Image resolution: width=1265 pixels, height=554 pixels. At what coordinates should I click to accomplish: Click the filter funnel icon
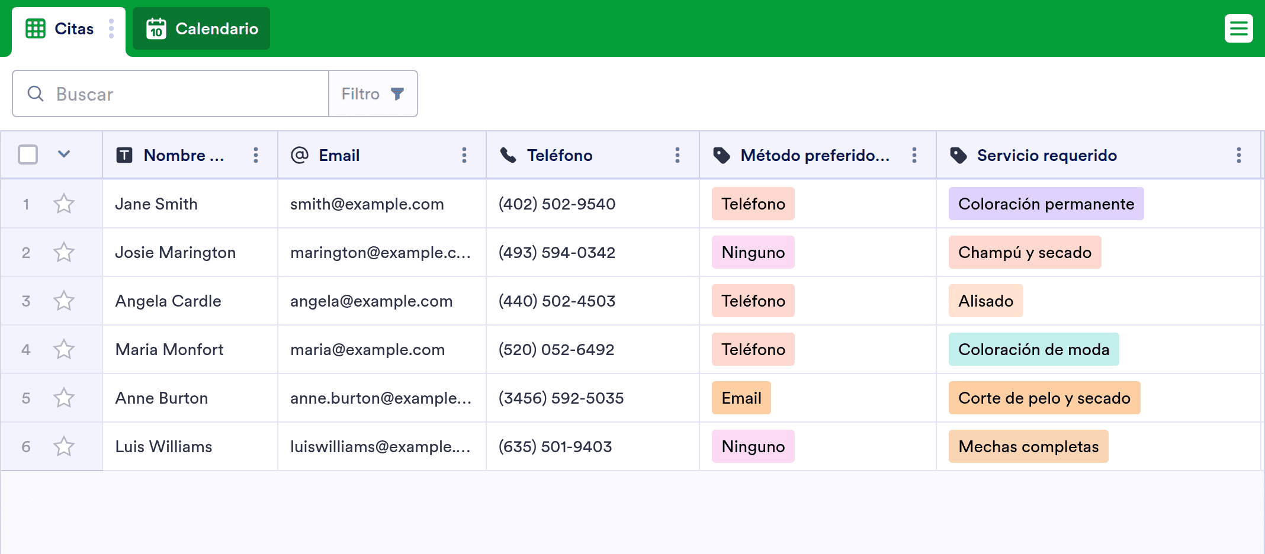pos(397,94)
